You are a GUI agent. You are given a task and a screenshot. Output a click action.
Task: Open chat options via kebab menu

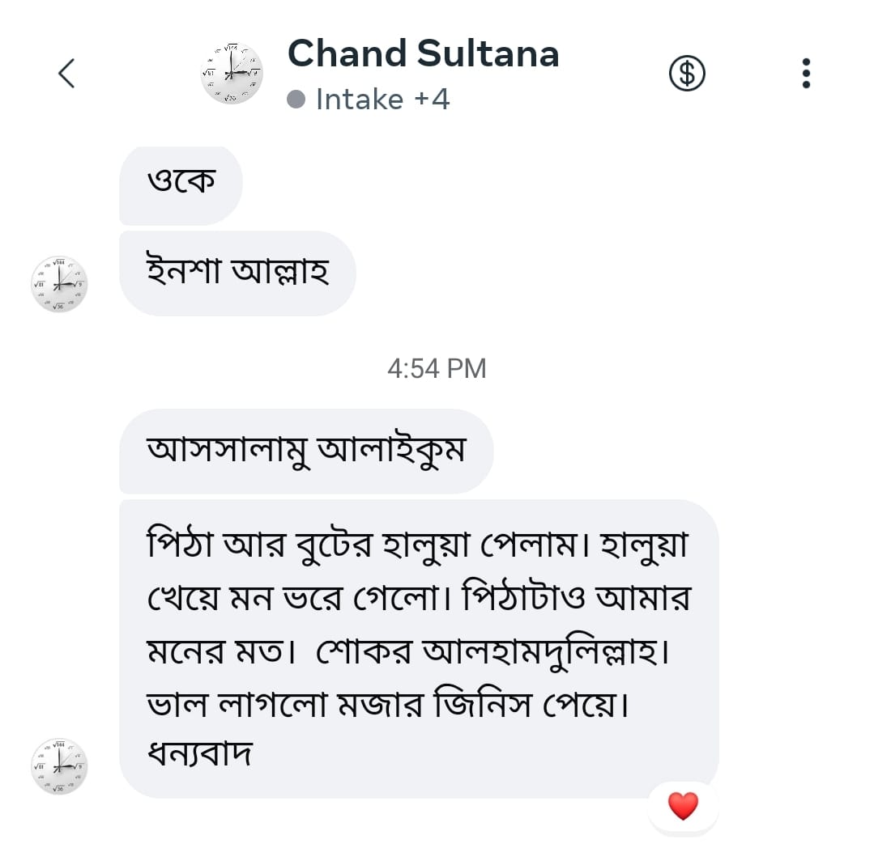click(806, 73)
